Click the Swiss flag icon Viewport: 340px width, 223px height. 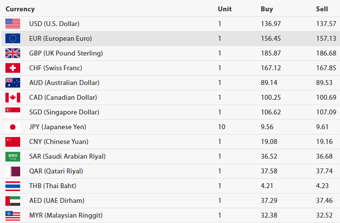pos(12,68)
